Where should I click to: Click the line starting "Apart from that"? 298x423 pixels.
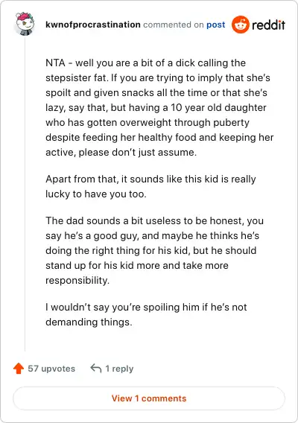pyautogui.click(x=150, y=179)
